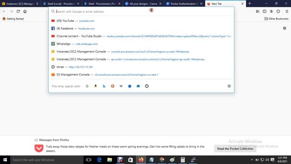The width and height of the screenshot is (291, 164).
Task: Close the Canva tab
Action: pos(161,4)
